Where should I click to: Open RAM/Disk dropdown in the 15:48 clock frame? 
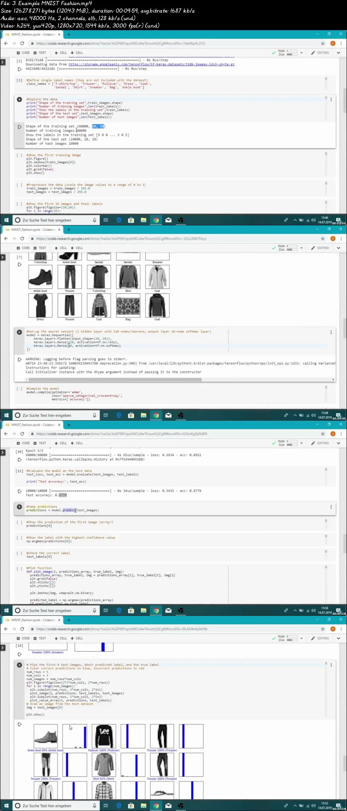[x=301, y=248]
